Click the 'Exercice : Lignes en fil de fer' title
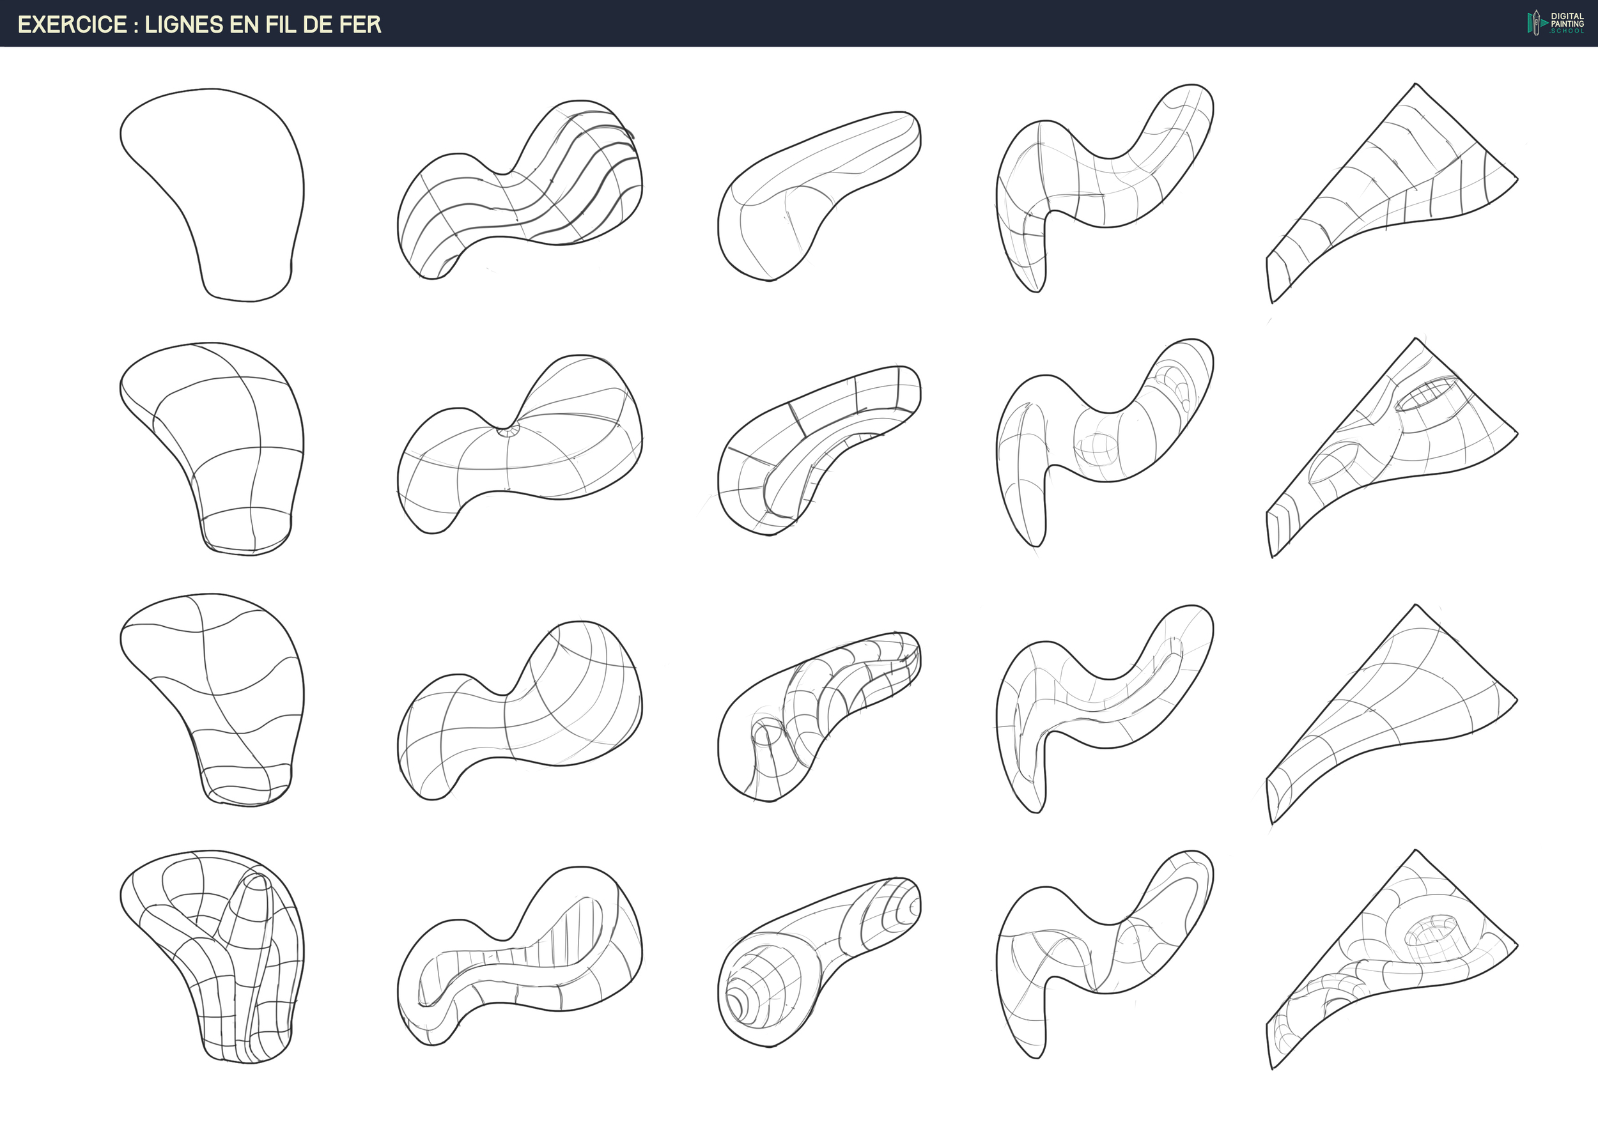Viewport: 1598px width, 1129px height. (199, 24)
